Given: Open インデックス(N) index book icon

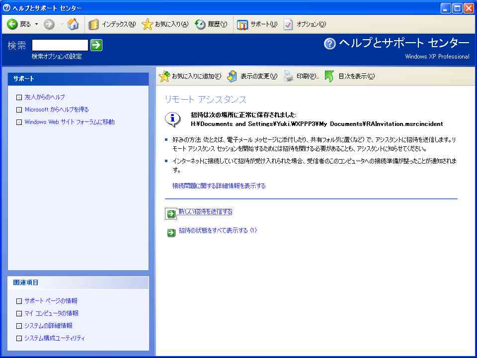Looking at the screenshot, I should click(93, 24).
